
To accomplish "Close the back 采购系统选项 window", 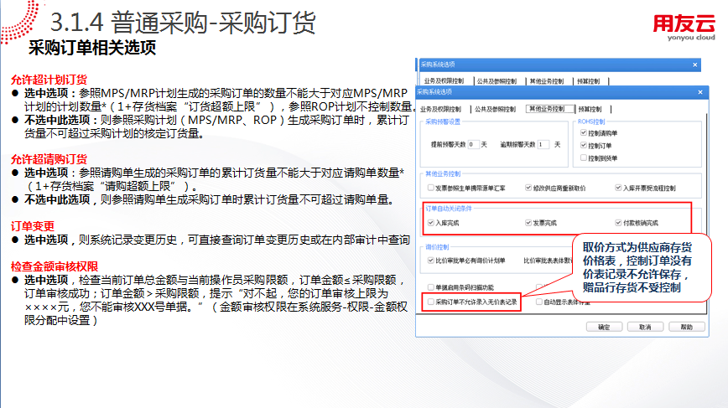I will [694, 64].
